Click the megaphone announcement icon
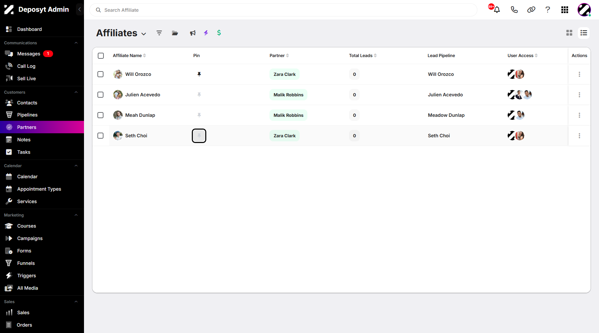Image resolution: width=599 pixels, height=333 pixels. coord(192,33)
